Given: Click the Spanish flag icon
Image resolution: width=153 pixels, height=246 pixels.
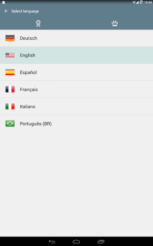Looking at the screenshot, I should click(x=10, y=72).
